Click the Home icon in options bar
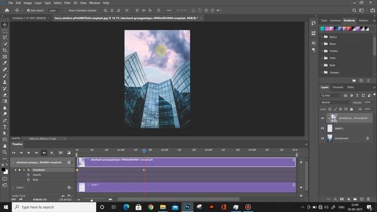The height and width of the screenshot is (212, 377). click(7, 11)
